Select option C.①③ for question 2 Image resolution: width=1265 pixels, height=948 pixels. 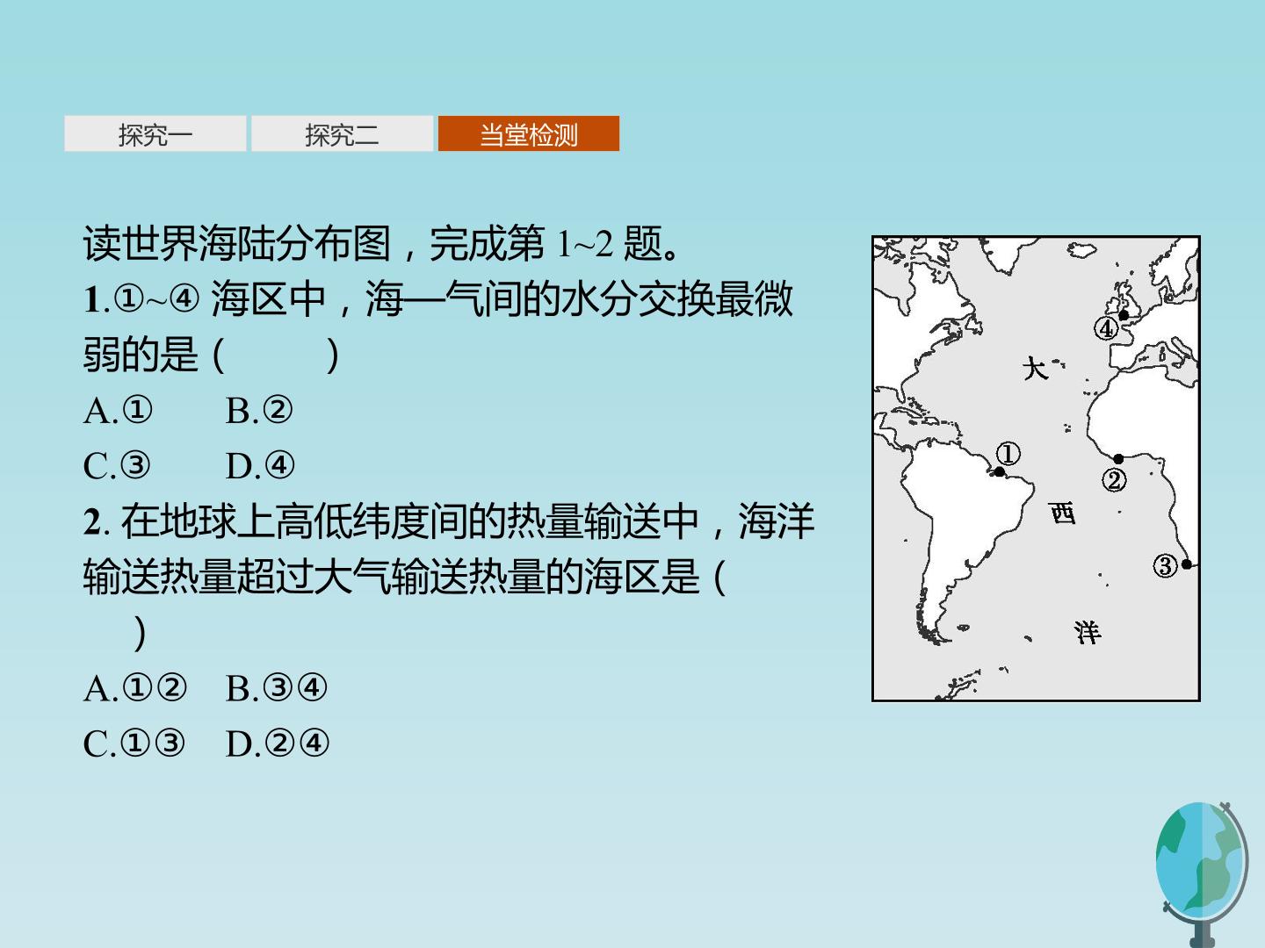134,744
